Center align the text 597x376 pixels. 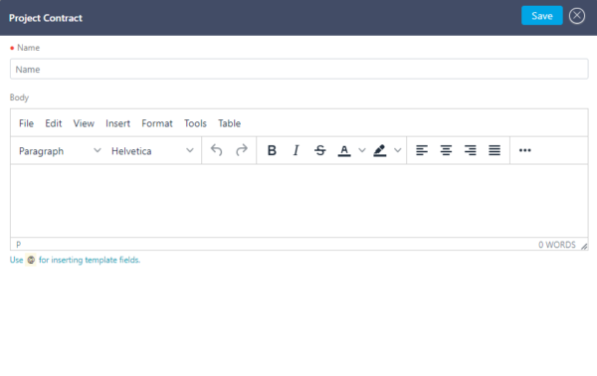[446, 150]
